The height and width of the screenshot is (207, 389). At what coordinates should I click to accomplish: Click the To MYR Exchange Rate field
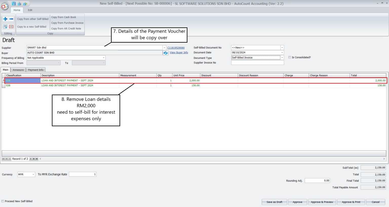[83, 174]
